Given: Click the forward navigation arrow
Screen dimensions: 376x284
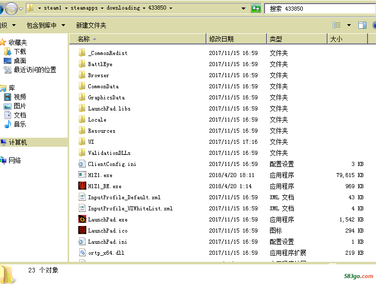Looking at the screenshot, I should coord(11,9).
